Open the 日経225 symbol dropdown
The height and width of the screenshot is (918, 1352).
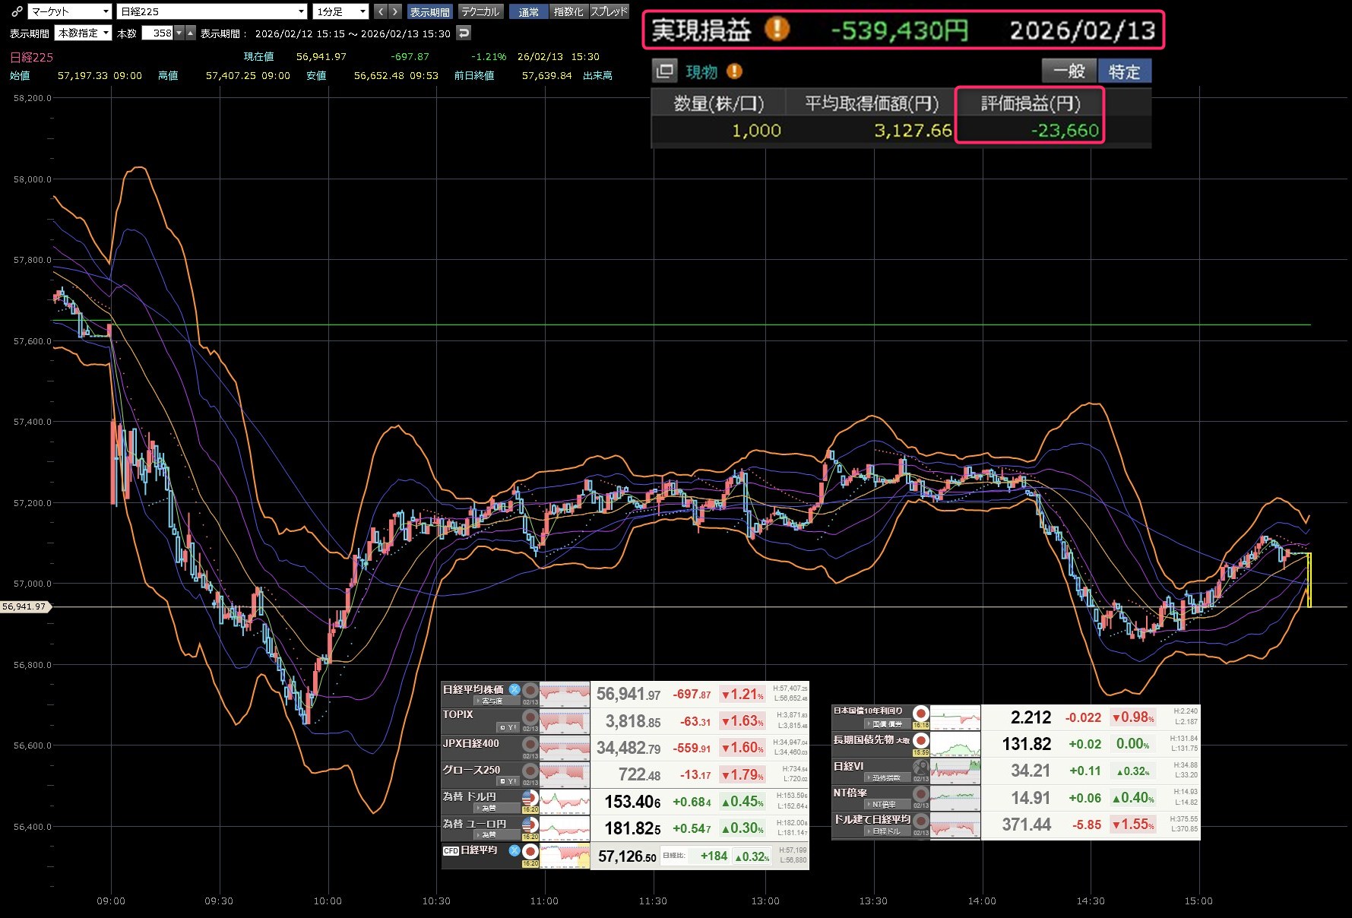coord(212,11)
